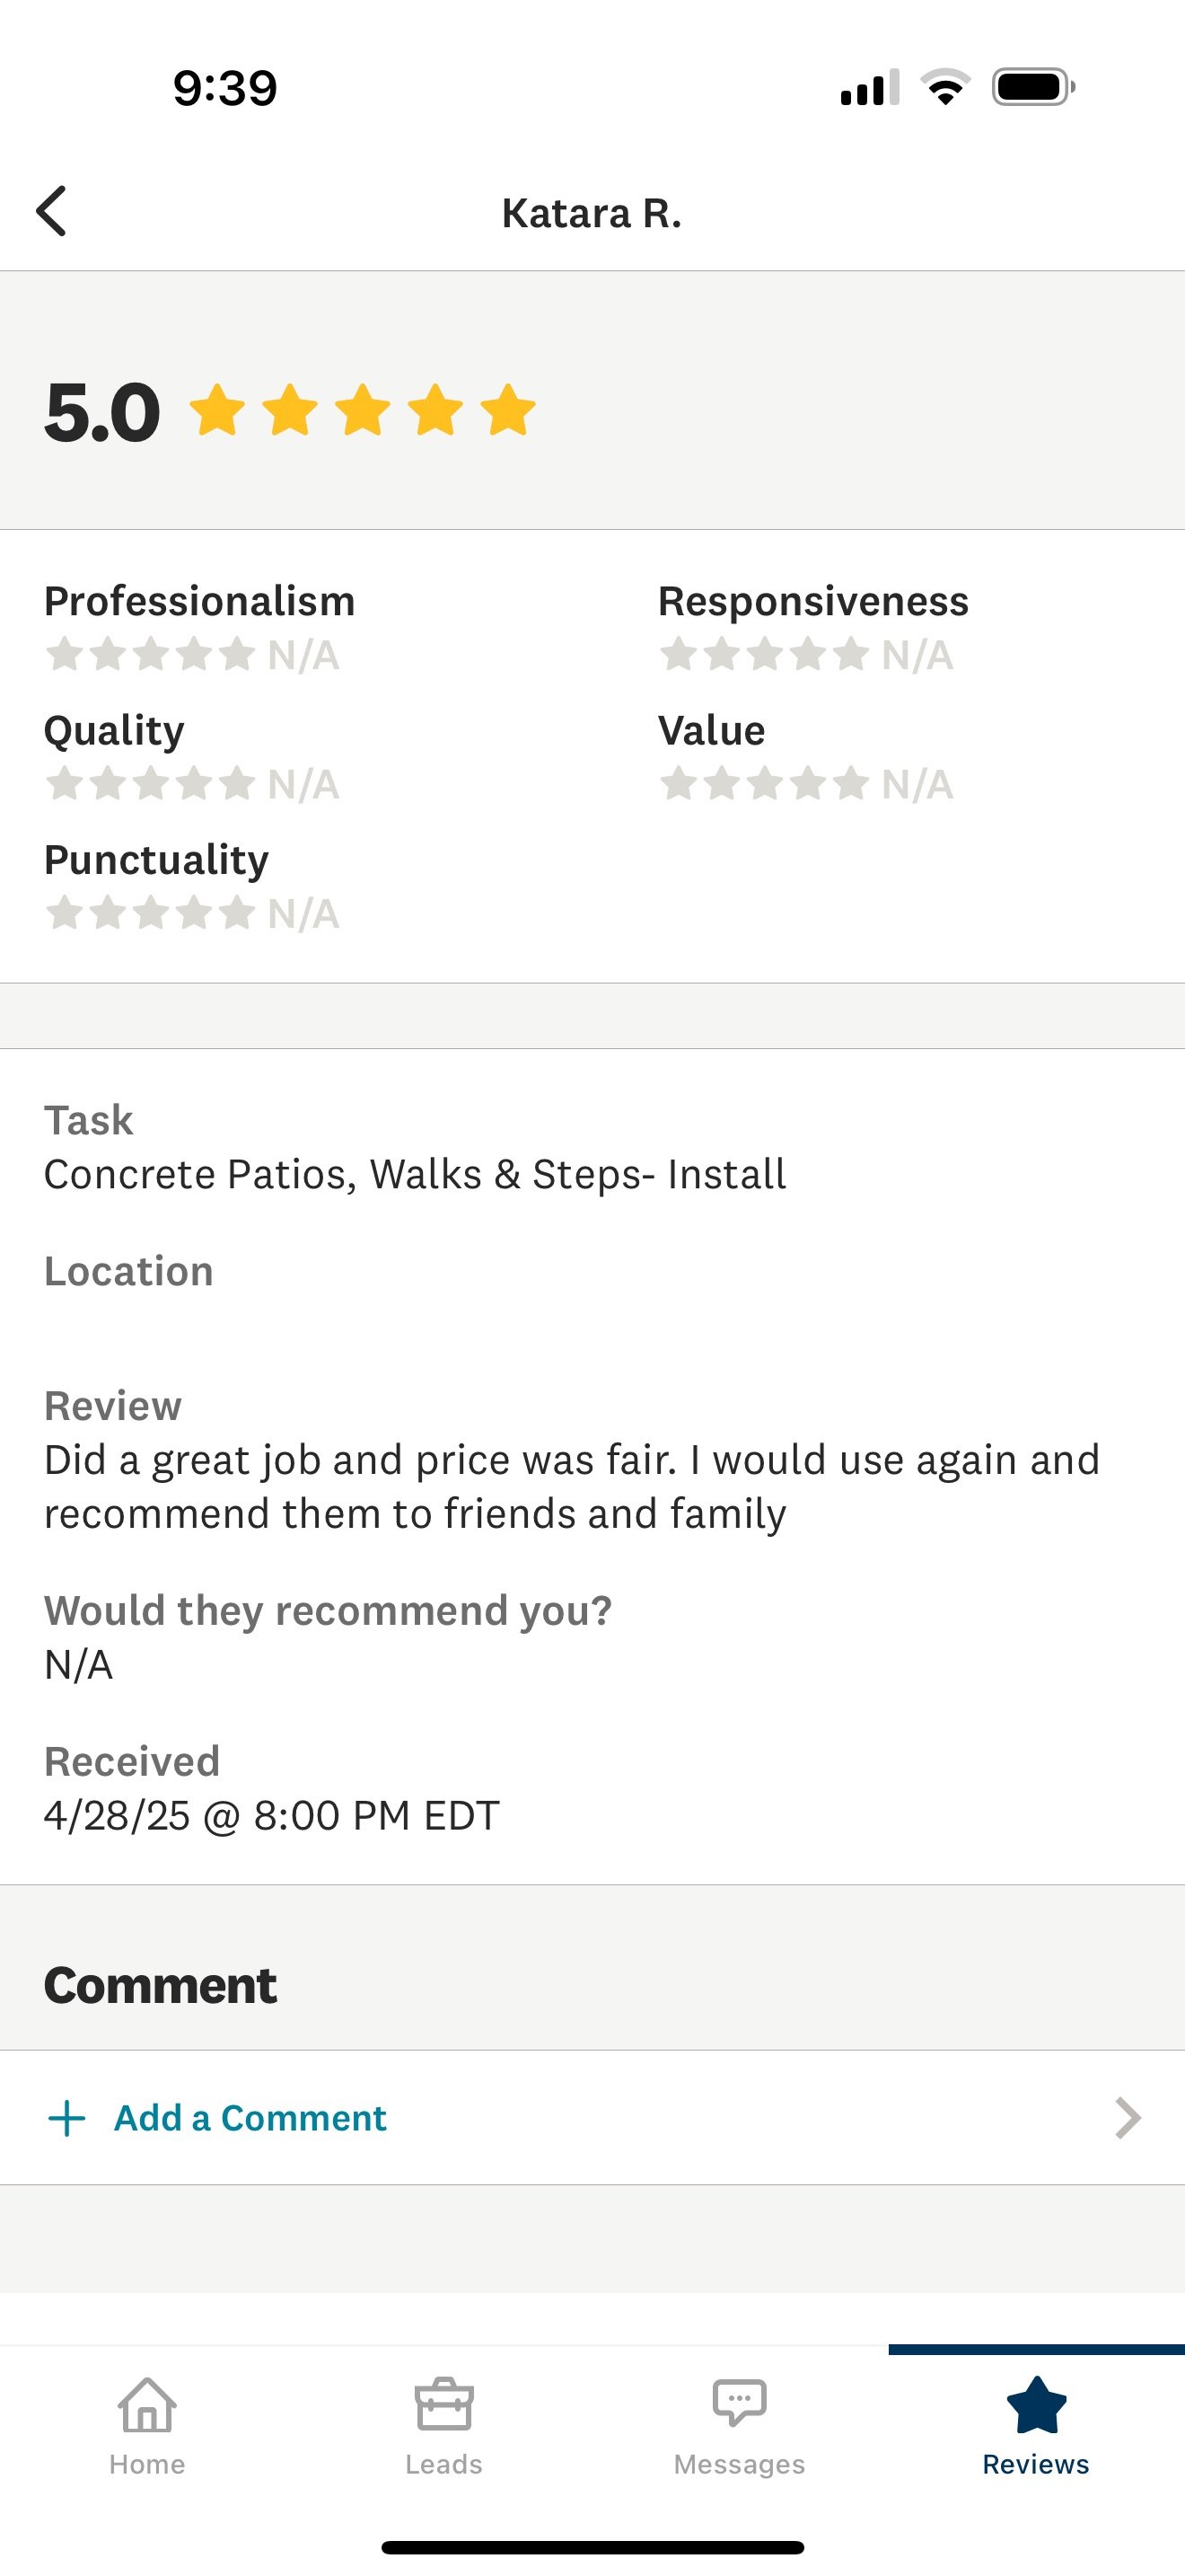This screenshot has height=2576, width=1185.
Task: Tap the back arrow icon
Action: tap(51, 211)
